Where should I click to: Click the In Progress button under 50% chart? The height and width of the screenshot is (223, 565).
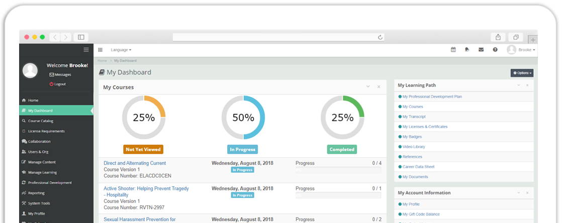coord(242,149)
